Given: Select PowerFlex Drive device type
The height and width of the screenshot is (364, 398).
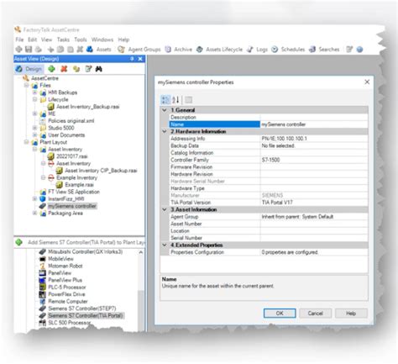Looking at the screenshot, I should 66,294.
